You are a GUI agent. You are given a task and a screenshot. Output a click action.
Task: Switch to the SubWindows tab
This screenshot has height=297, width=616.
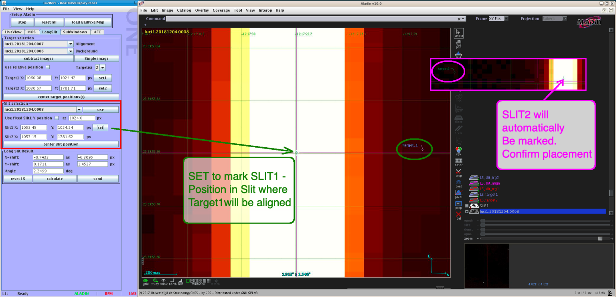(75, 32)
